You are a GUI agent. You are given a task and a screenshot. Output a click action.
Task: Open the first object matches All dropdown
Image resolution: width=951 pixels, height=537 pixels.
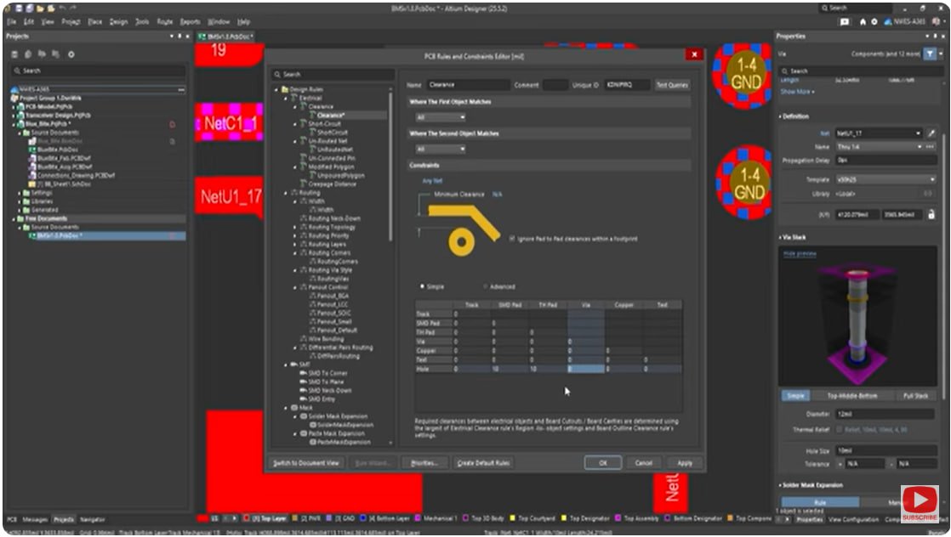point(441,117)
